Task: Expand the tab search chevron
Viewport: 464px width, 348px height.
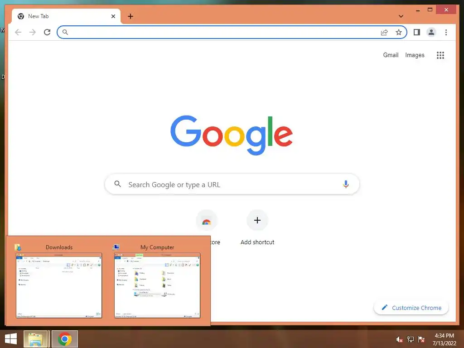Action: click(x=401, y=16)
